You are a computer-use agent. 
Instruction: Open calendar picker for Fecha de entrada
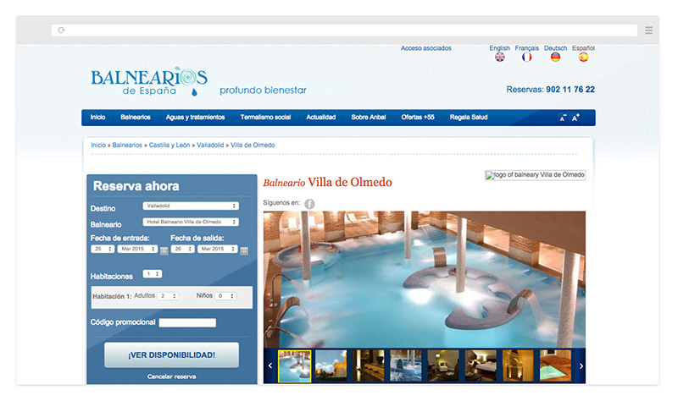(164, 250)
